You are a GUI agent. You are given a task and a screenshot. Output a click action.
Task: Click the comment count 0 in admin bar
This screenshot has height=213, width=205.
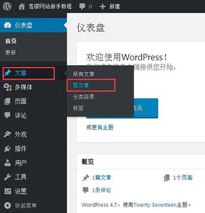(90, 7)
